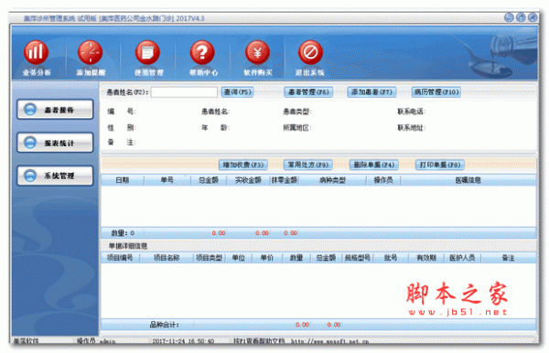This screenshot has width=549, height=353.
Task: Sort by 单位 column header
Action: pos(239,258)
